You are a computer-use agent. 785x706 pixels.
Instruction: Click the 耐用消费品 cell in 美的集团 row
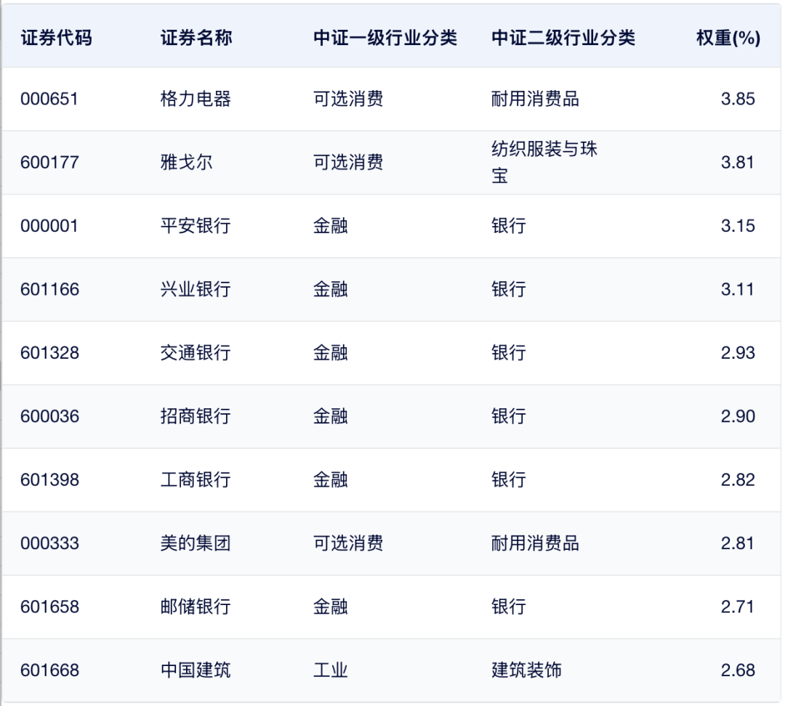(535, 543)
